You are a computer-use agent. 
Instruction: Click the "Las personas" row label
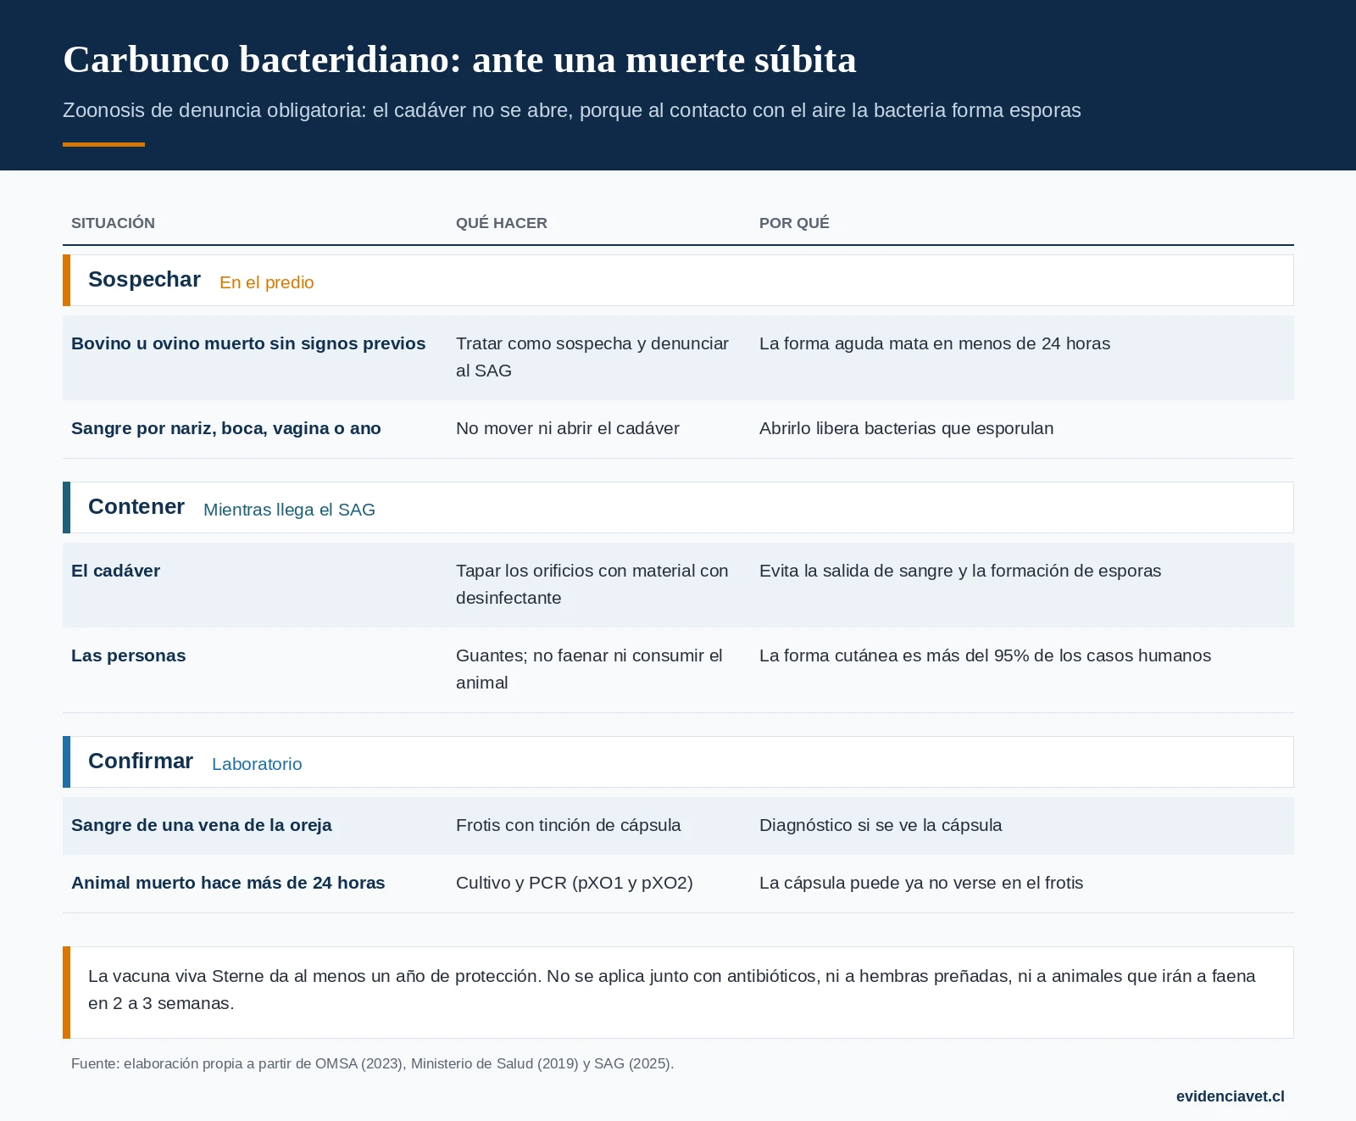129,655
